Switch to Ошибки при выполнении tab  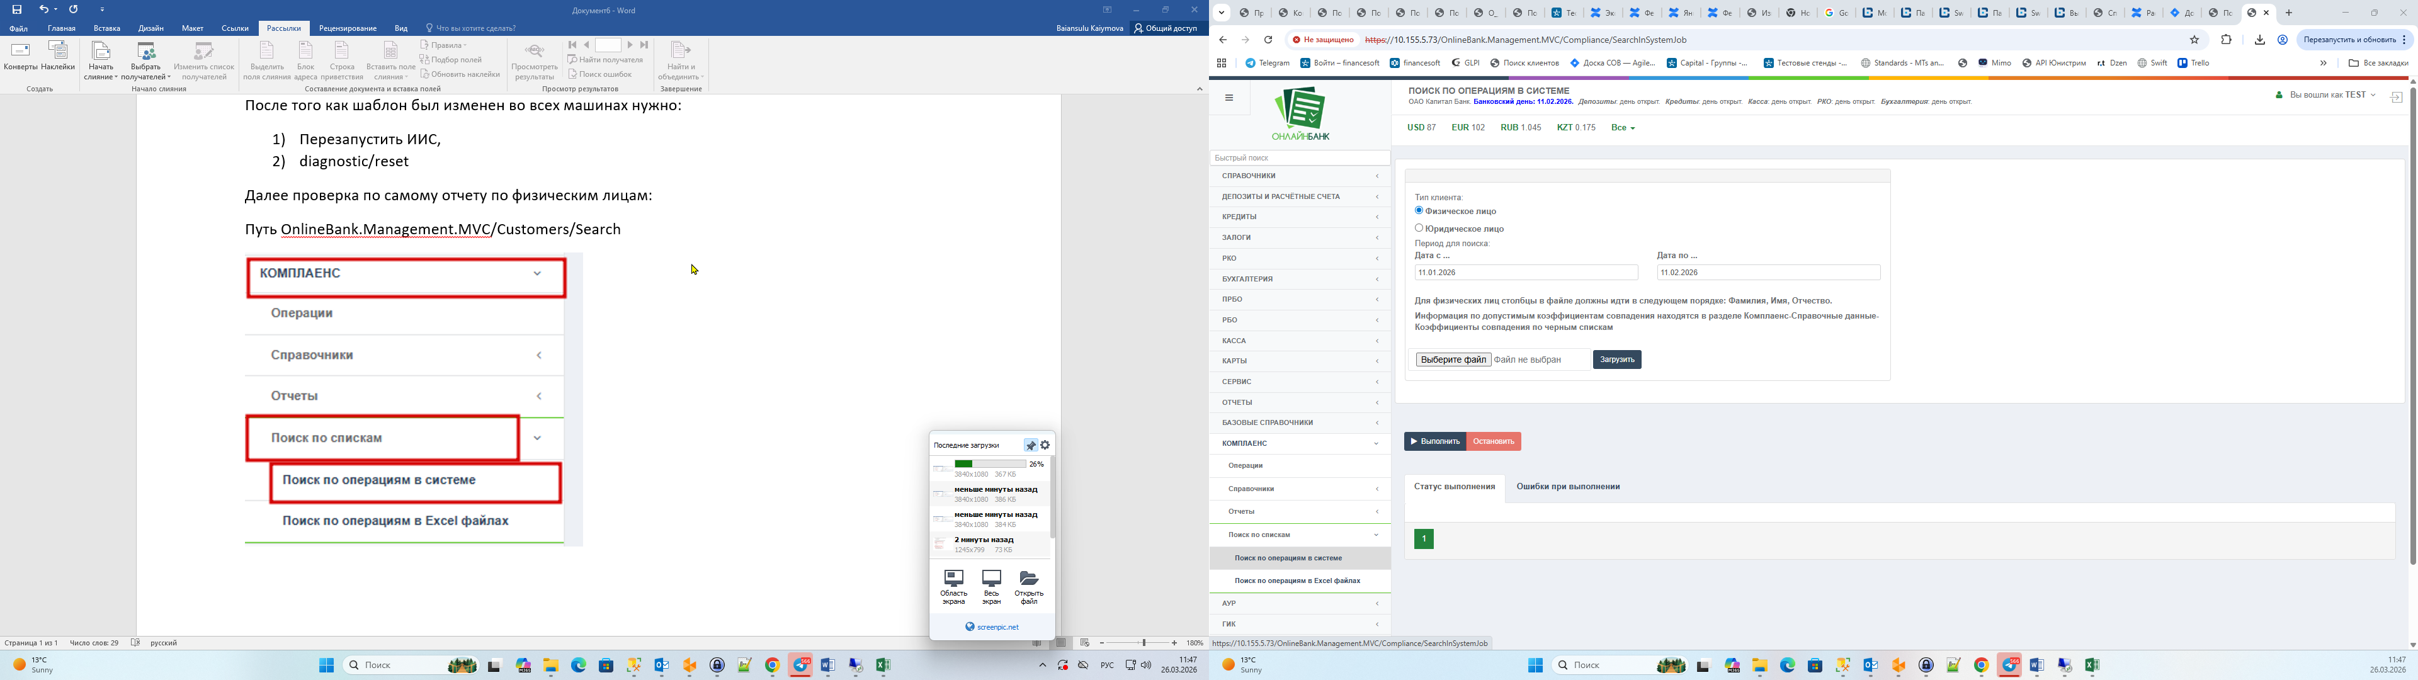pos(1567,487)
